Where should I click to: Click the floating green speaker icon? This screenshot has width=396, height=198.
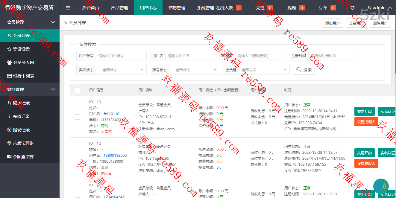381,186
